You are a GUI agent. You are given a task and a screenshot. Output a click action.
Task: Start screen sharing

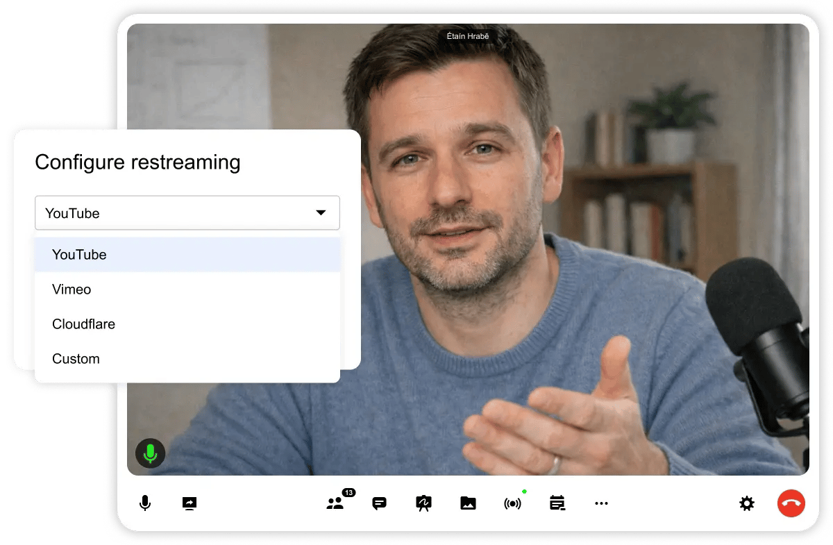tap(189, 503)
